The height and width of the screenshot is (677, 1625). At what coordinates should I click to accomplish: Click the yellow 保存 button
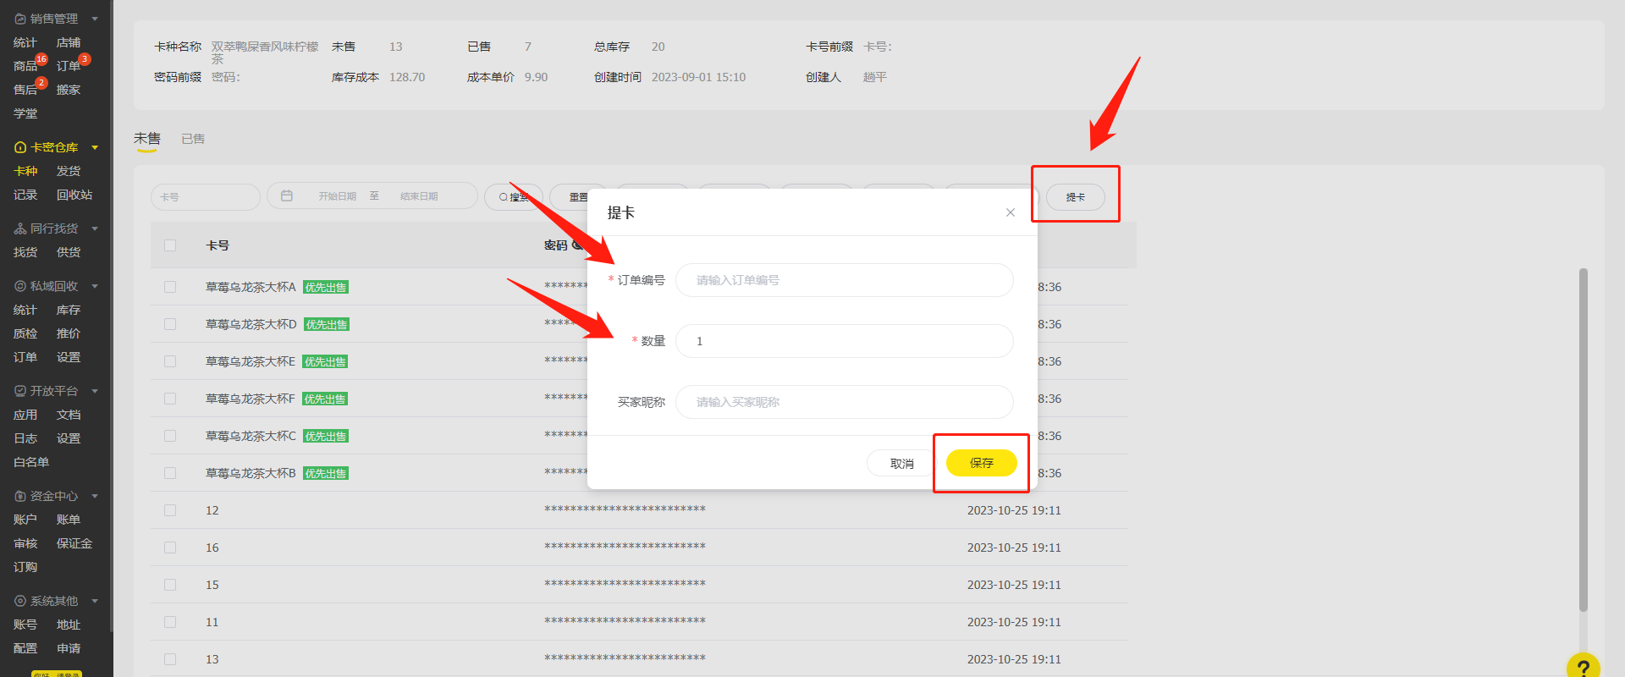pyautogui.click(x=981, y=463)
